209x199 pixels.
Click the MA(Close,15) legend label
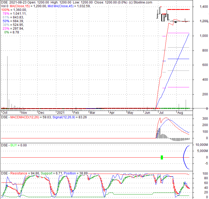[20, 6]
